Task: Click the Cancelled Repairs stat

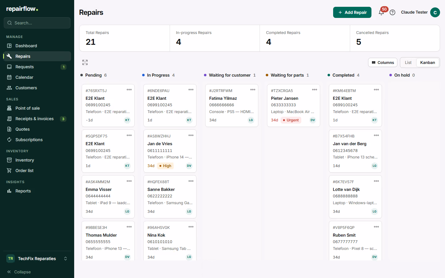Action: [x=395, y=38]
